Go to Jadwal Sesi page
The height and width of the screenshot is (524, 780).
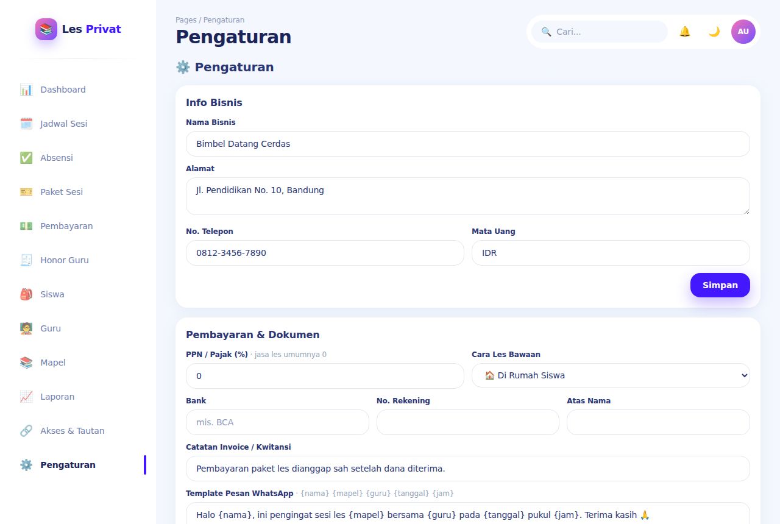(x=78, y=124)
